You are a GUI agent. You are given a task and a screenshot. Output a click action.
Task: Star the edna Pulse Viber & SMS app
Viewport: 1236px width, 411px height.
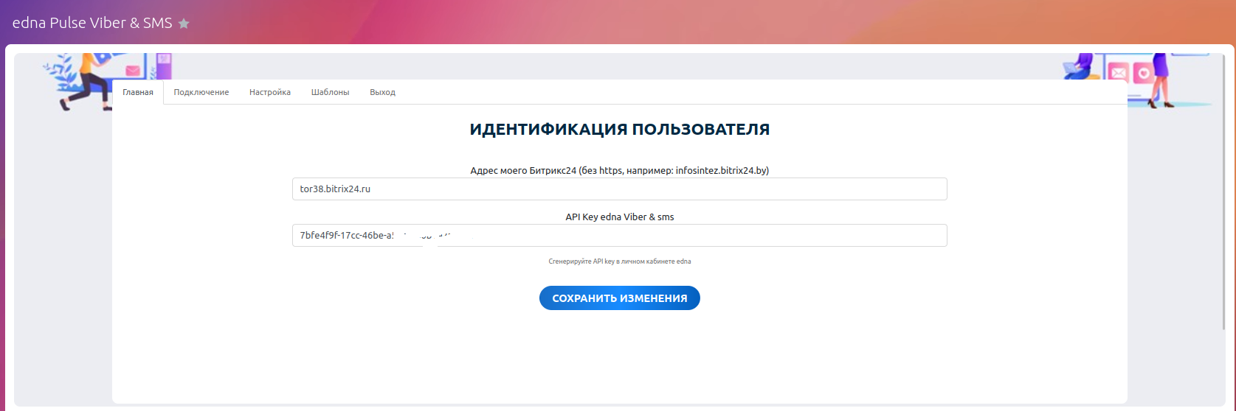184,24
